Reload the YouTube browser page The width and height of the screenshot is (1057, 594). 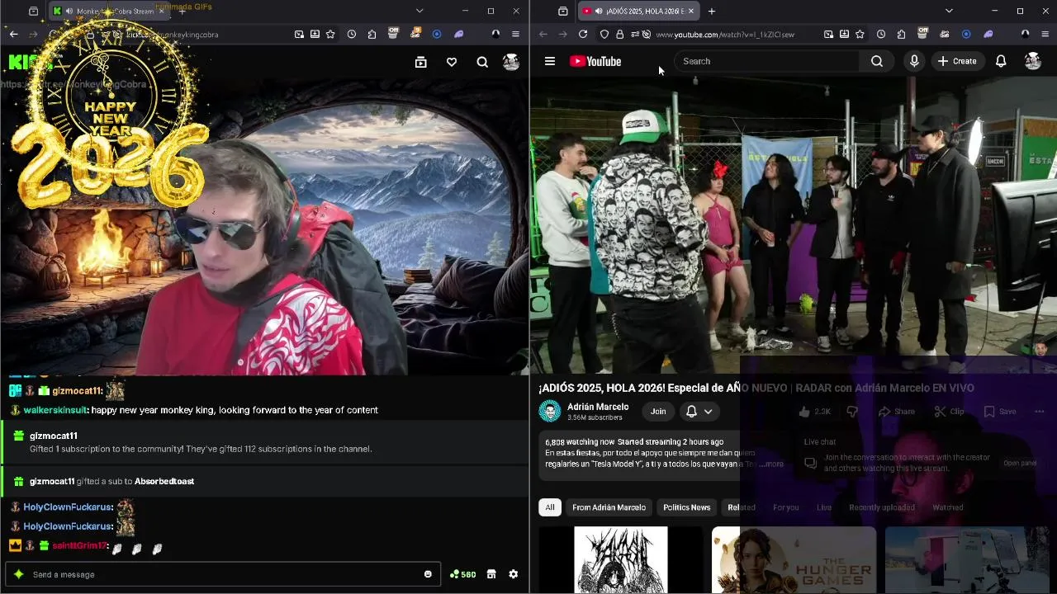583,35
